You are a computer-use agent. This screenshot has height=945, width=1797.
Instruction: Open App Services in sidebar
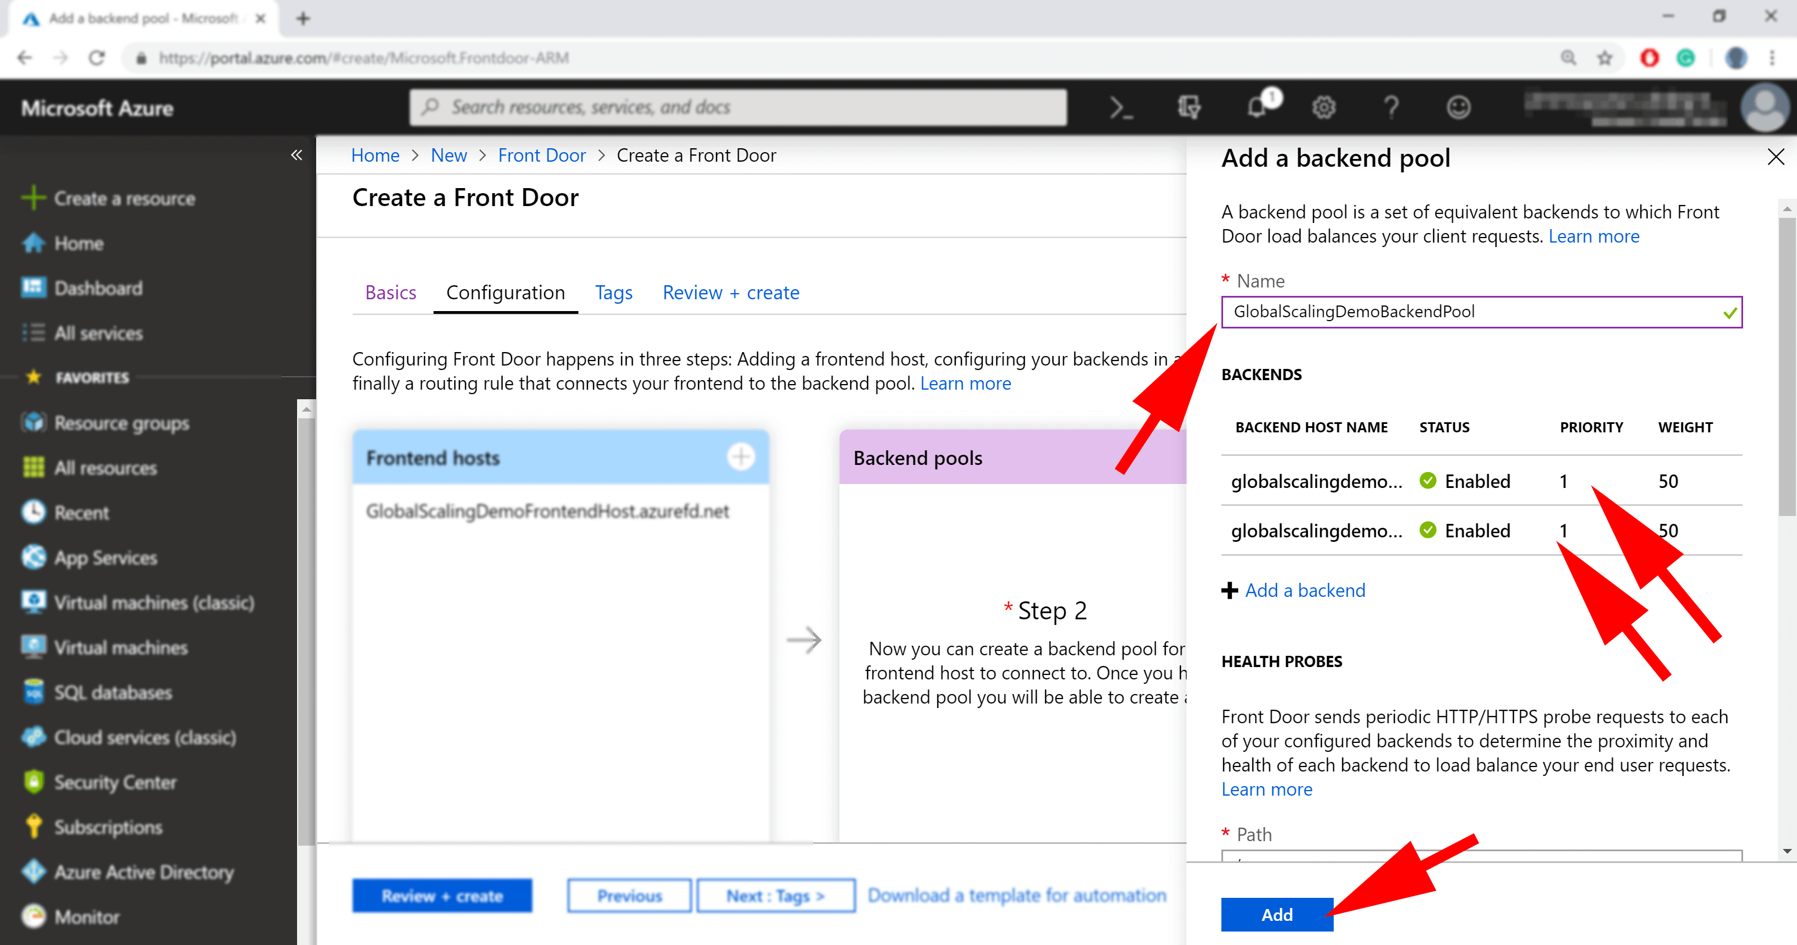(x=106, y=558)
